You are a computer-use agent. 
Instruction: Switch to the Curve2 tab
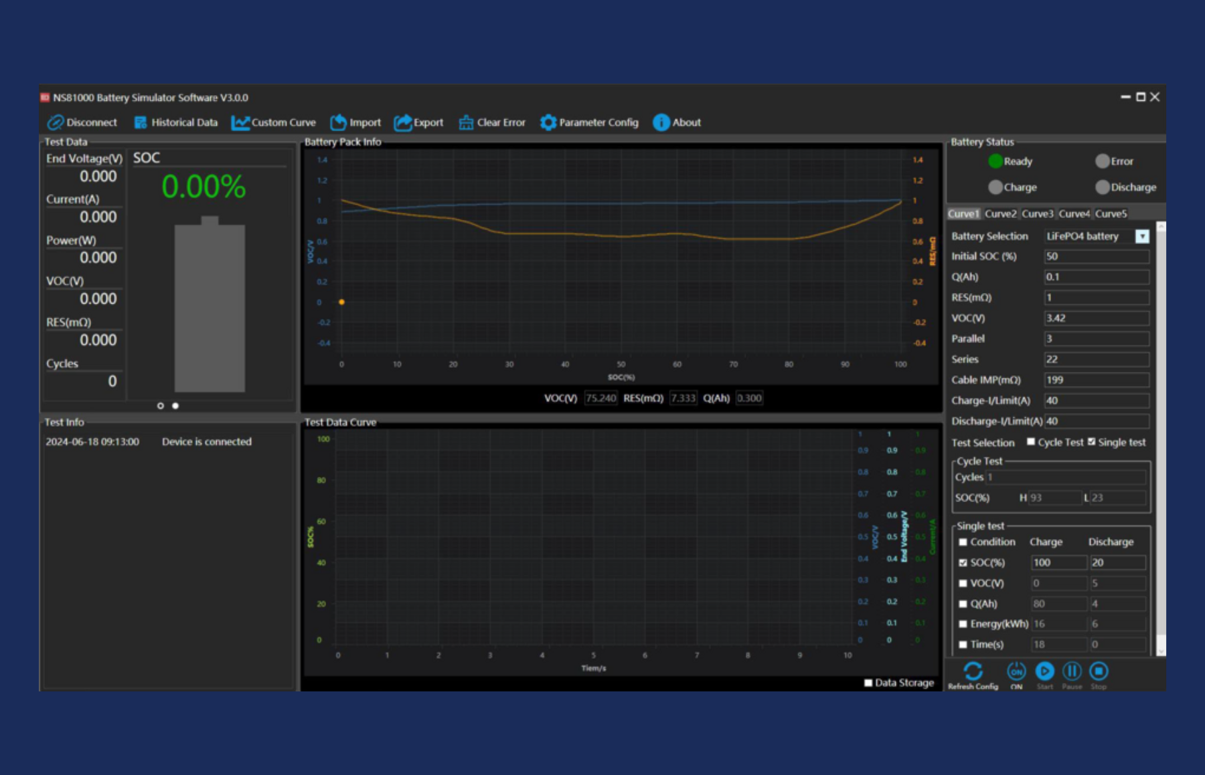click(1000, 214)
